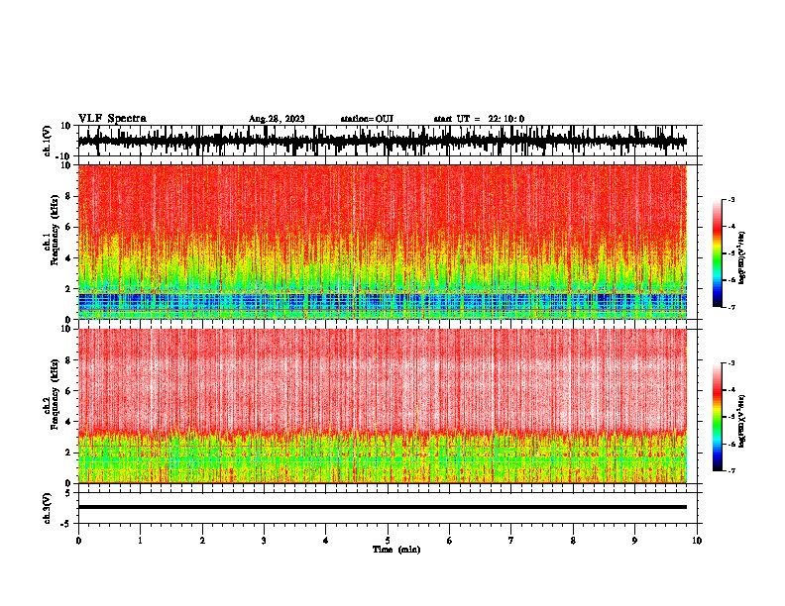Click the "VLF Spectra" plot title
This screenshot has width=785, height=606.
coord(112,119)
